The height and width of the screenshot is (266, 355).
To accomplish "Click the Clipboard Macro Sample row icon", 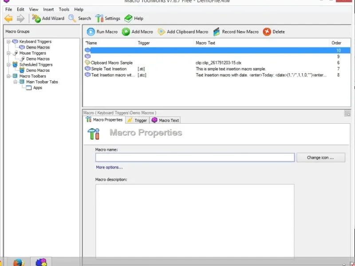I will 87,63.
